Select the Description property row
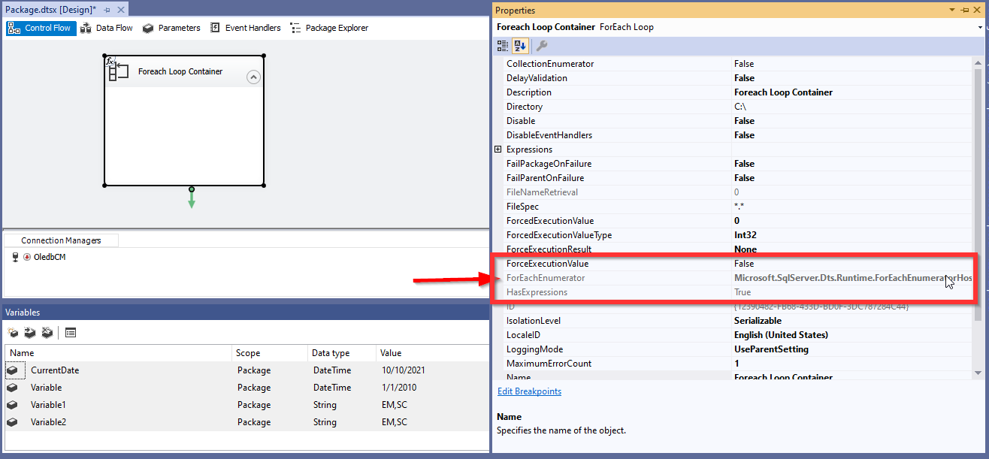Screen dimensions: 989x459 [737, 92]
